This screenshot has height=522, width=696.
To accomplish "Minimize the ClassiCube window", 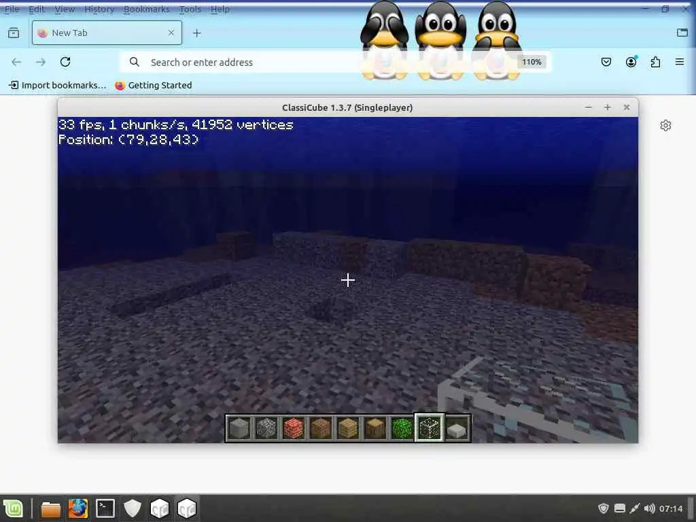I will (x=589, y=107).
